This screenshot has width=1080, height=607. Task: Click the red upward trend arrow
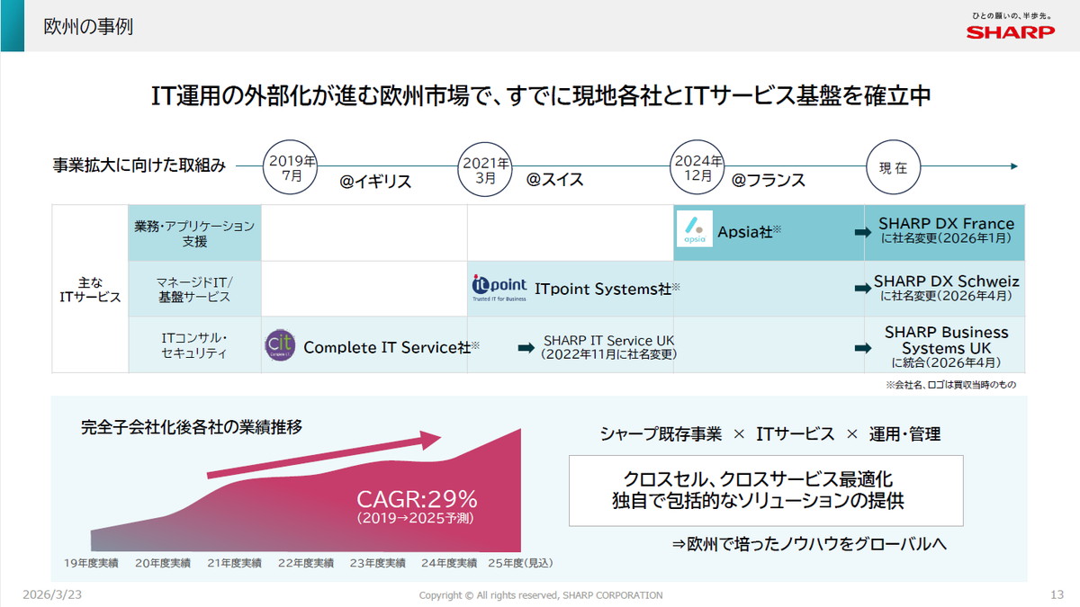[324, 455]
